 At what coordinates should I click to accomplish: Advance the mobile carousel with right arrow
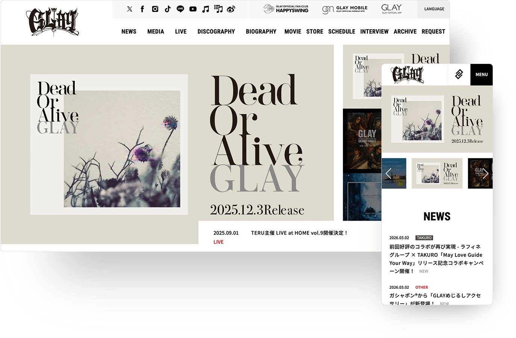[486, 173]
